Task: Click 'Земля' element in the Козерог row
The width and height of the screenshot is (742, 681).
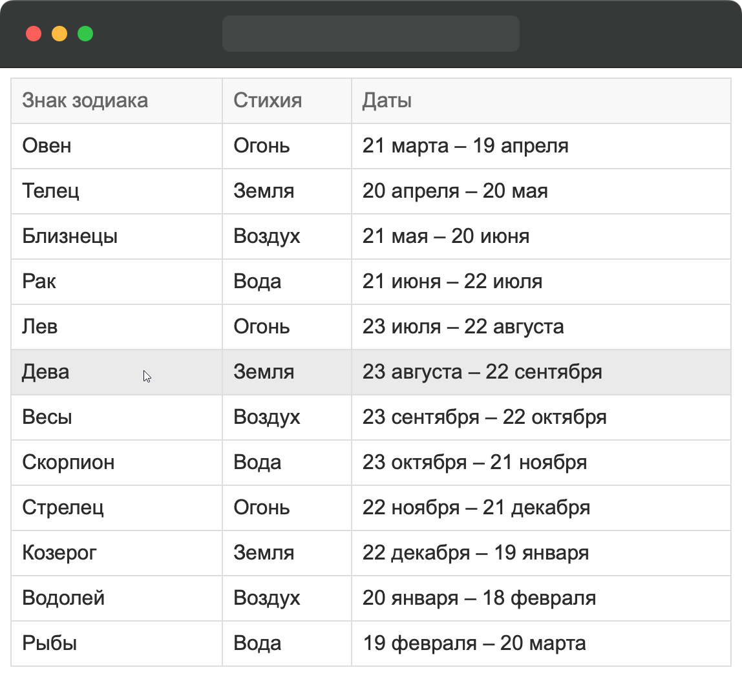Action: pyautogui.click(x=264, y=553)
